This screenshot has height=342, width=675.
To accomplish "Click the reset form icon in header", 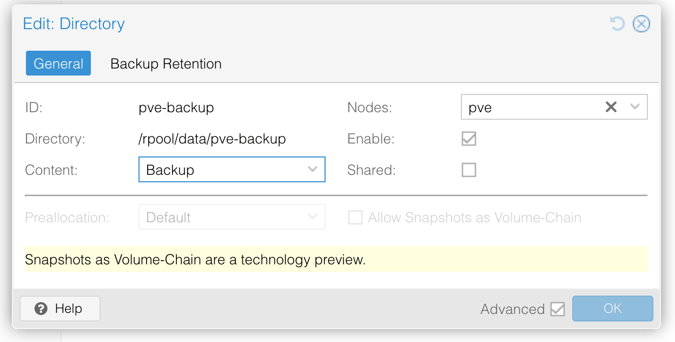I will pos(617,24).
